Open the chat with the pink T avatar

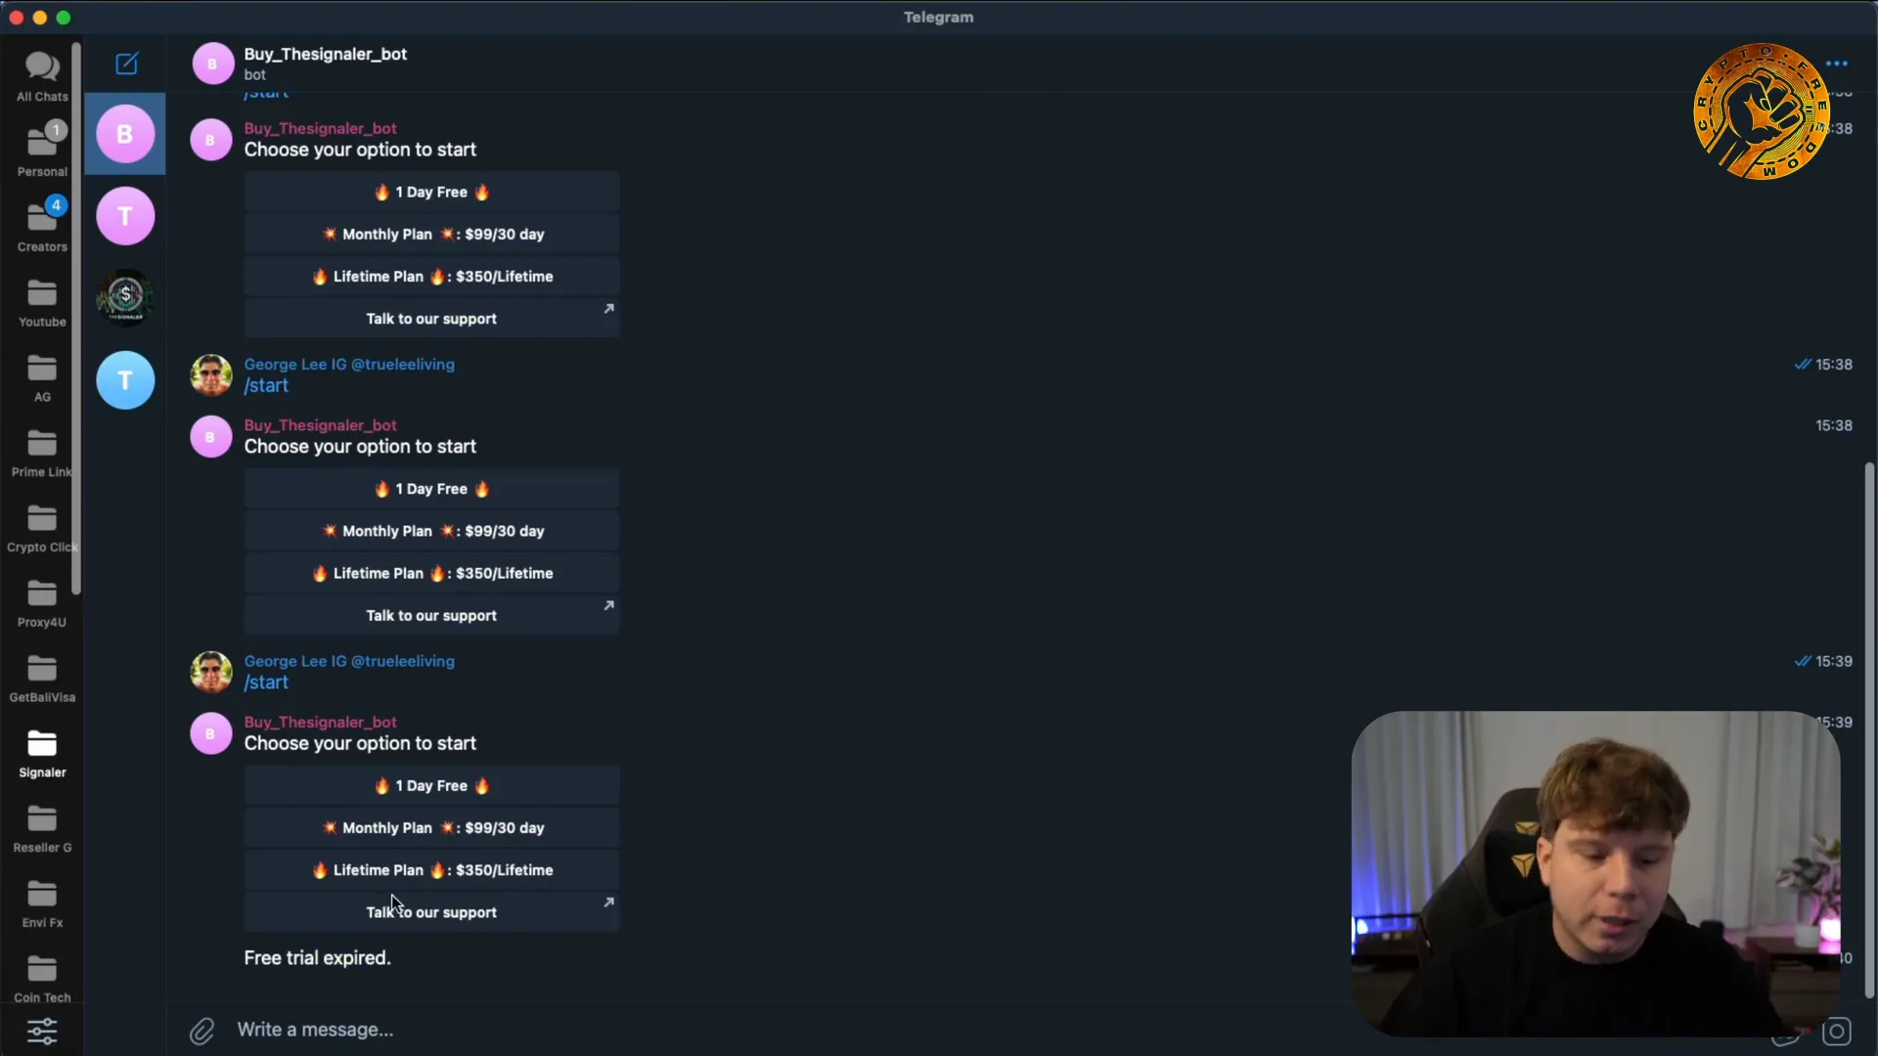pyautogui.click(x=125, y=216)
